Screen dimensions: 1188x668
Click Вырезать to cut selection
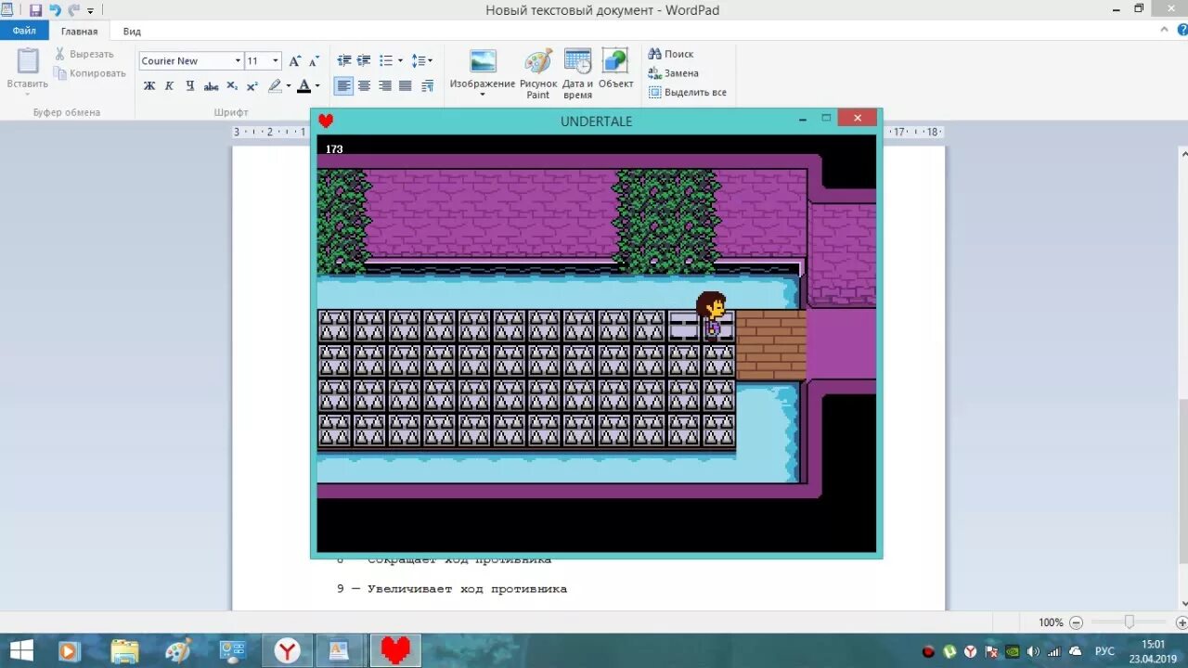tap(84, 55)
